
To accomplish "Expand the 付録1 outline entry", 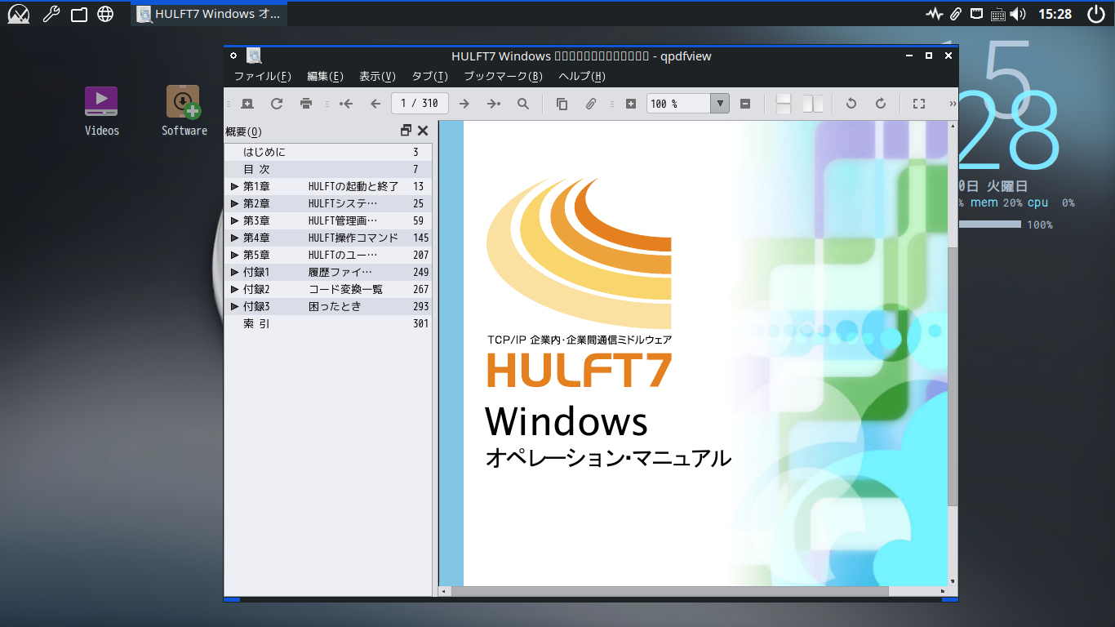I will [235, 272].
